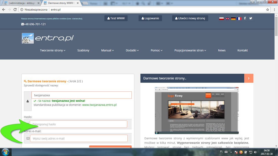Select the 'Darmowe strony WWW' tab
The image size is (278, 156).
tap(61, 3)
